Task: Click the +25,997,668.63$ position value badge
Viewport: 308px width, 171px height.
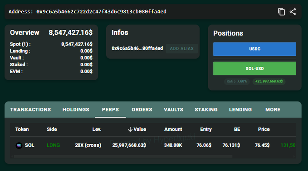Action: tap(269, 81)
